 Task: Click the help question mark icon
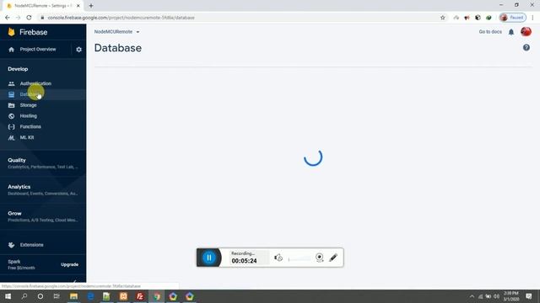tap(526, 48)
